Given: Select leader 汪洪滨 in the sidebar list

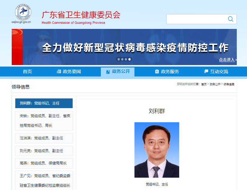Looking at the screenshot, I should point(44,138).
